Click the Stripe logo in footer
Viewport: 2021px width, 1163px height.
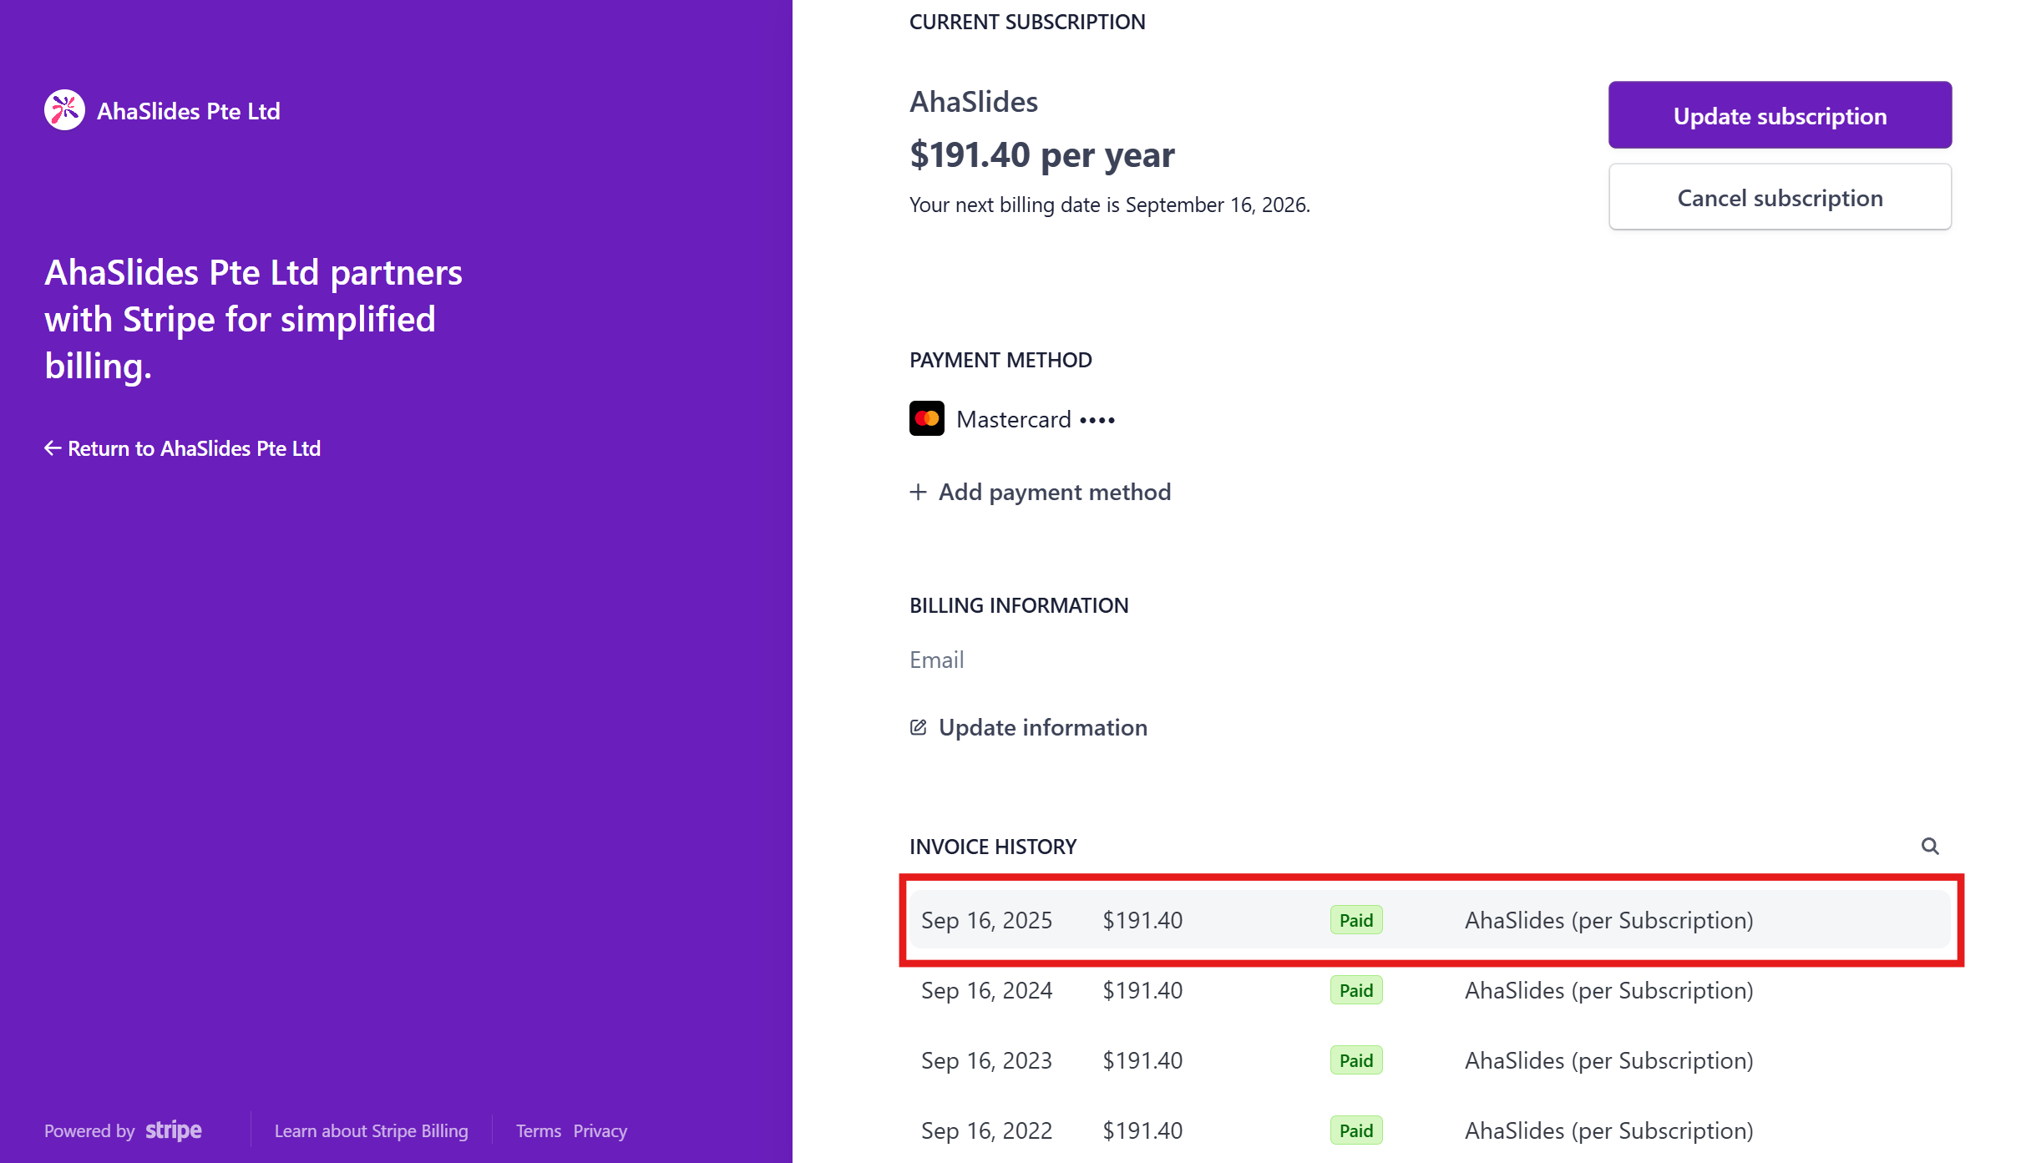(x=174, y=1130)
